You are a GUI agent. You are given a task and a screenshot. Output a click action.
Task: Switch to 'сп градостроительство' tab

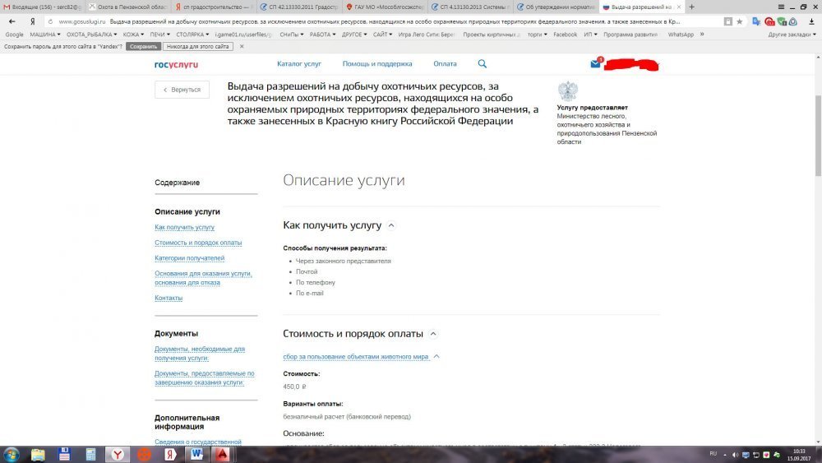coord(213,7)
